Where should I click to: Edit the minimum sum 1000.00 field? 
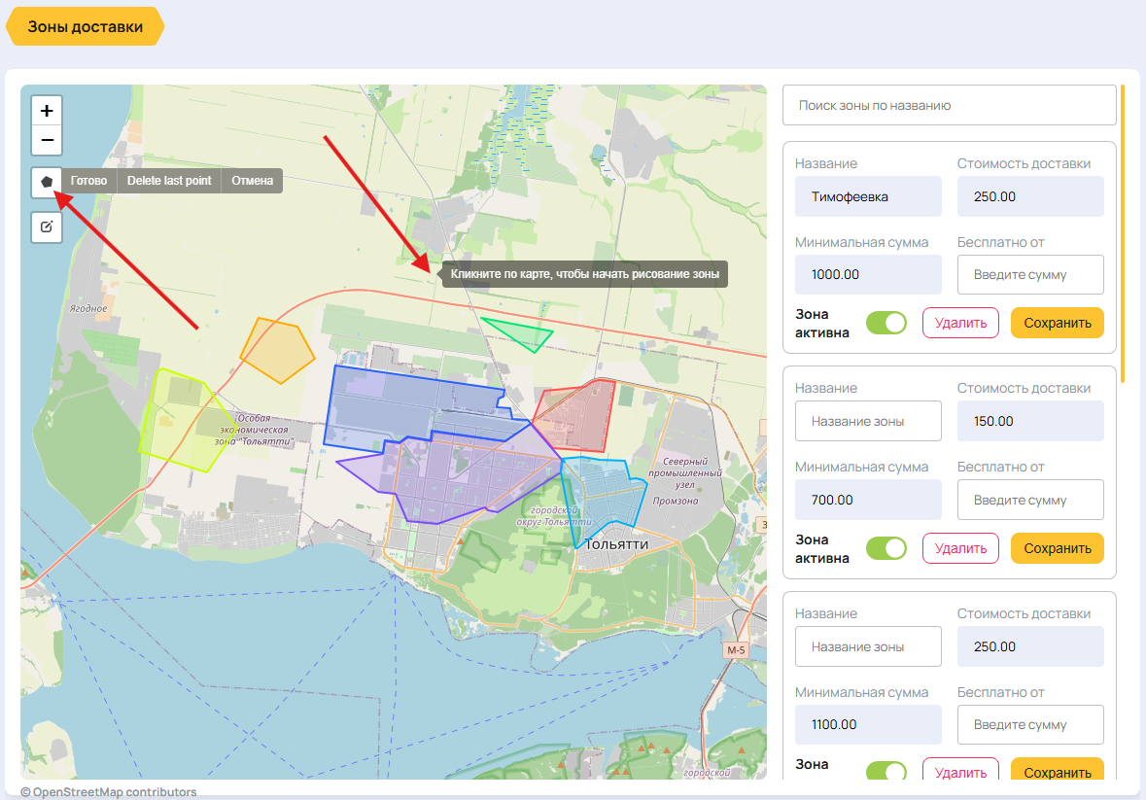pyautogui.click(x=868, y=275)
